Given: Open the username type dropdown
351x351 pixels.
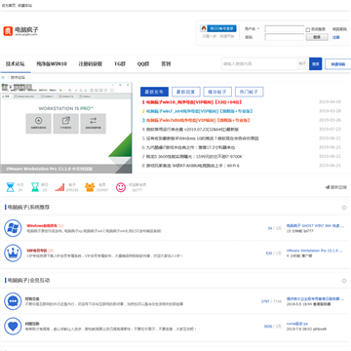Looking at the screenshot, I should (x=253, y=29).
